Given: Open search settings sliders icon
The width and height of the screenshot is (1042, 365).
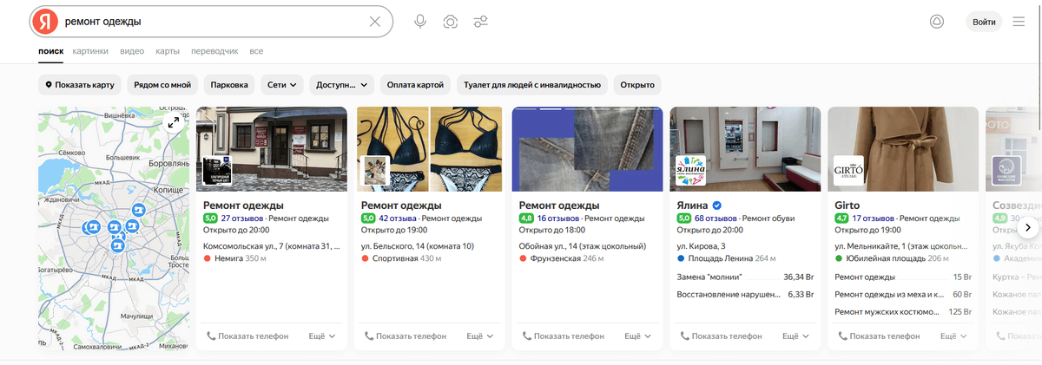Looking at the screenshot, I should pos(481,22).
